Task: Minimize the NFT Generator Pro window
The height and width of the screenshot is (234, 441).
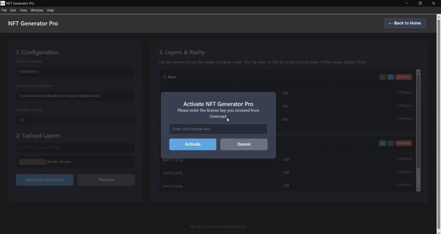Action: [x=407, y=3]
